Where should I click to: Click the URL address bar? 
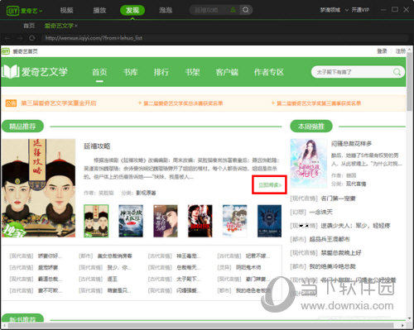click(225, 38)
